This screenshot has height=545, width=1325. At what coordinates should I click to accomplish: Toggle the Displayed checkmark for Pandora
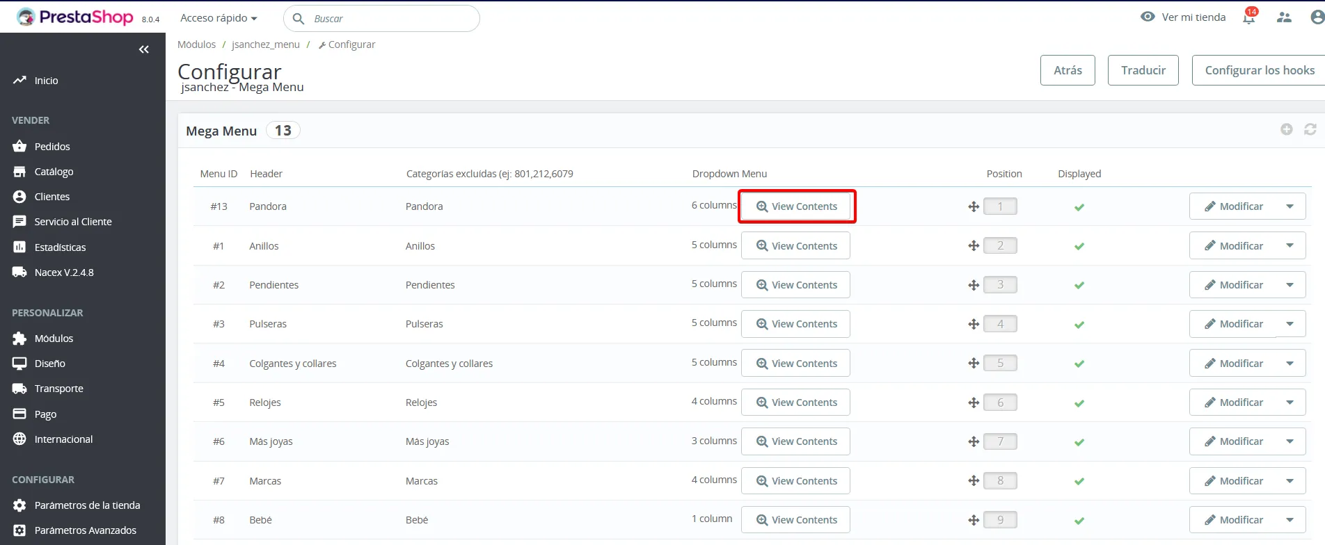(1079, 207)
